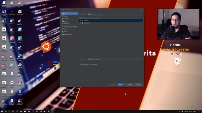Screen dimensions: 202x113
Task: Open the Unity 2020 desktop shortcut
Action: click(20, 22)
